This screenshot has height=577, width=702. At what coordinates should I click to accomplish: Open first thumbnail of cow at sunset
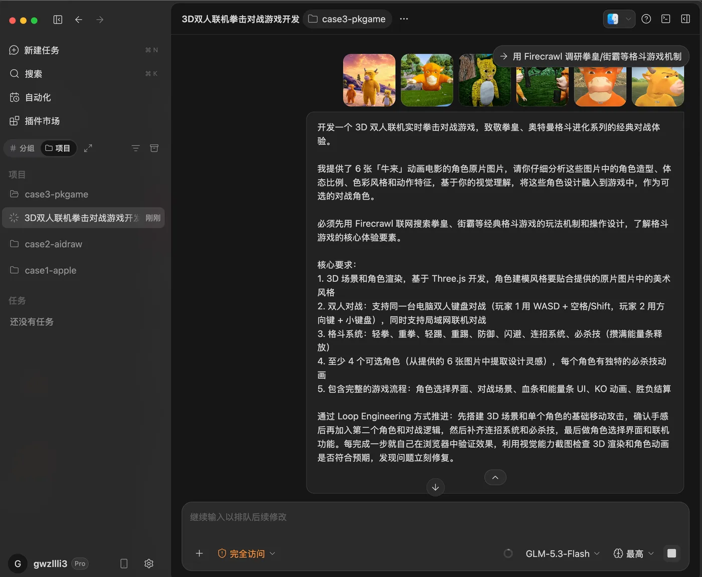click(369, 80)
